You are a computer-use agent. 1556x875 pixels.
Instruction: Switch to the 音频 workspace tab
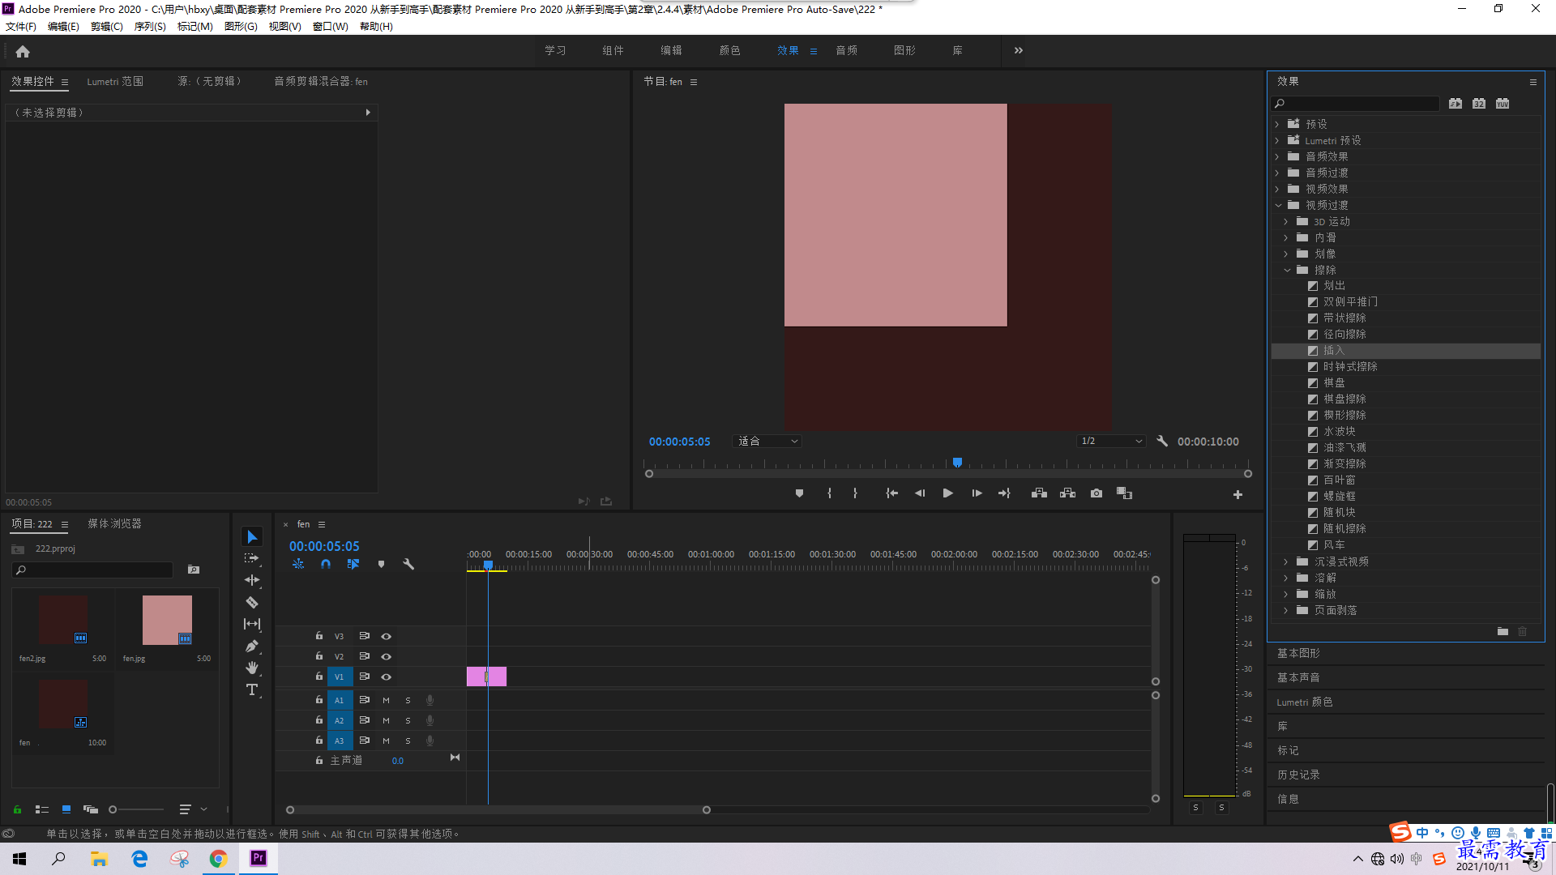(x=846, y=50)
